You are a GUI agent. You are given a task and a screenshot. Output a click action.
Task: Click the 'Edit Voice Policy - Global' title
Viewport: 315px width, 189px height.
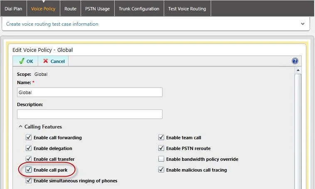pyautogui.click(x=42, y=50)
